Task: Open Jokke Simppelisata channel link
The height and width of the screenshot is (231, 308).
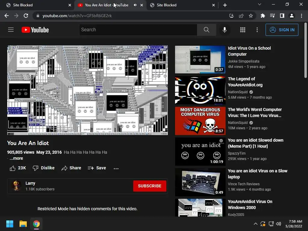Action: 244,61
